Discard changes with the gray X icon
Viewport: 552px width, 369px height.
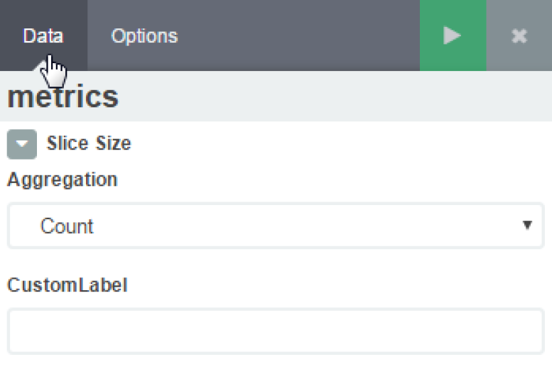pos(519,35)
